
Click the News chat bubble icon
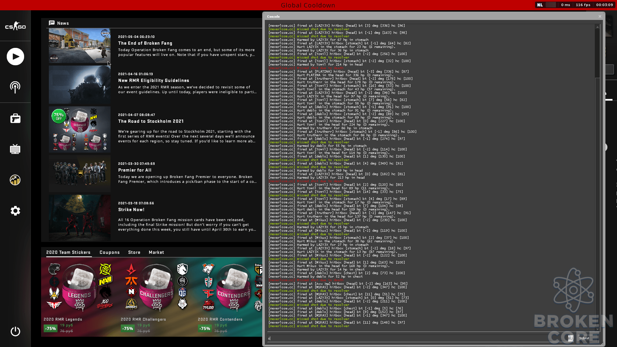[52, 23]
